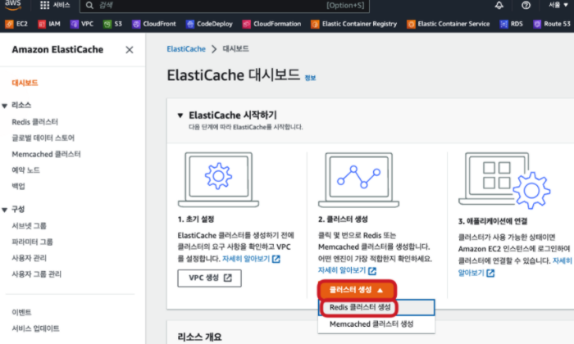Open the Route 53 shortcut
The width and height of the screenshot is (574, 344).
552,24
